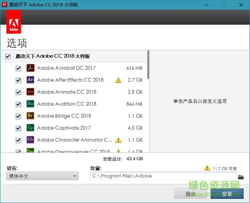The image size is (250, 203).
Task: Select Adobe Acrobat DC 2017 name
Action: click(66, 68)
